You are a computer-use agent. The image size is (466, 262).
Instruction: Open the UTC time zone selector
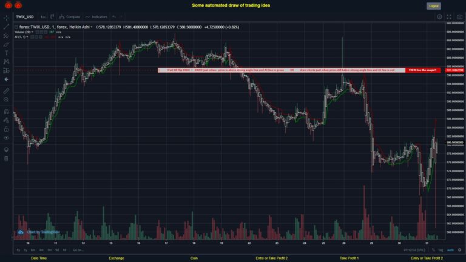(414, 250)
